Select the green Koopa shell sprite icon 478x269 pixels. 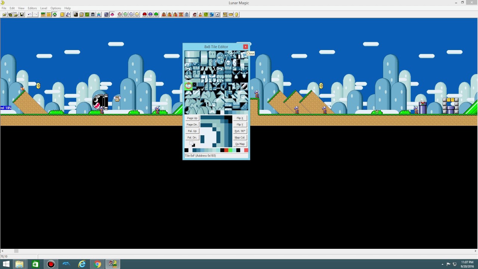click(x=55, y=15)
